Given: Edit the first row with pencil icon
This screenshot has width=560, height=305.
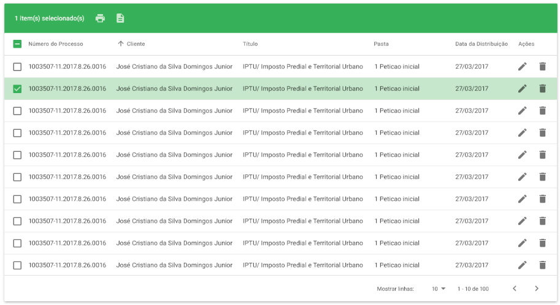Looking at the screenshot, I should tap(522, 66).
